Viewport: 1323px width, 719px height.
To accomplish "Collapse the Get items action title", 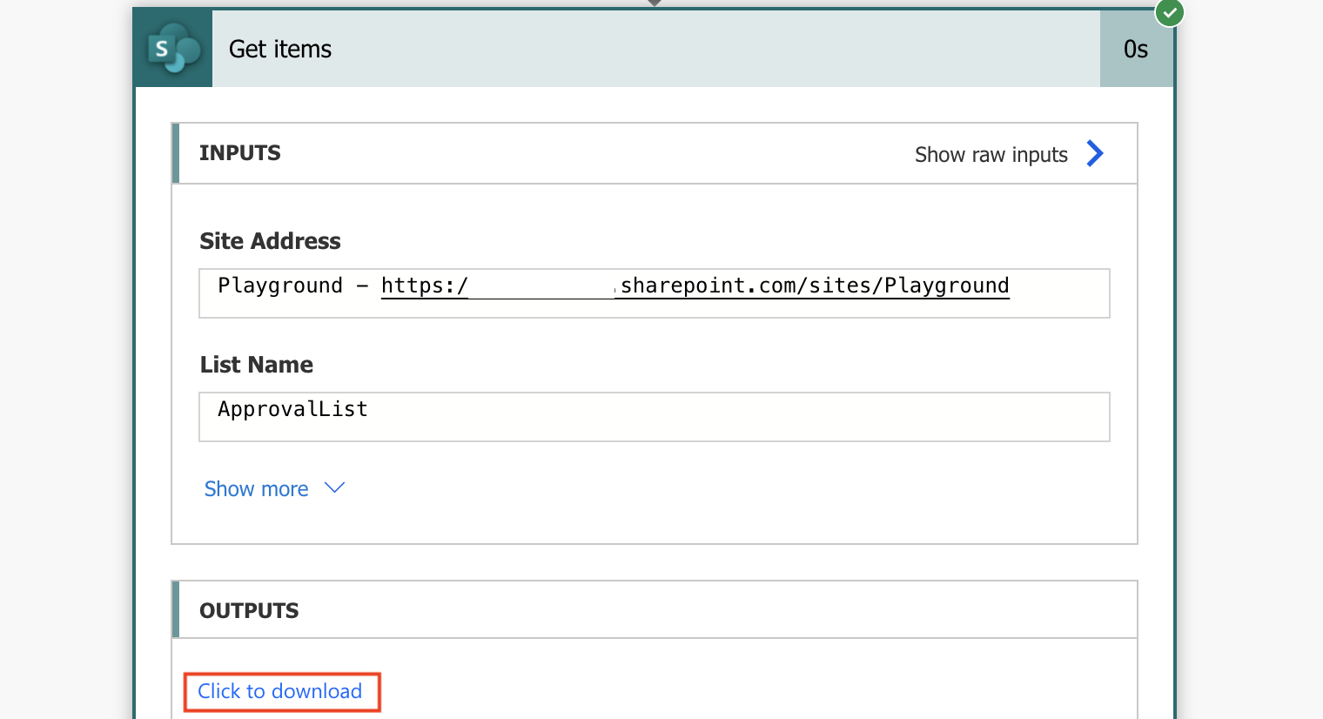I will point(280,50).
